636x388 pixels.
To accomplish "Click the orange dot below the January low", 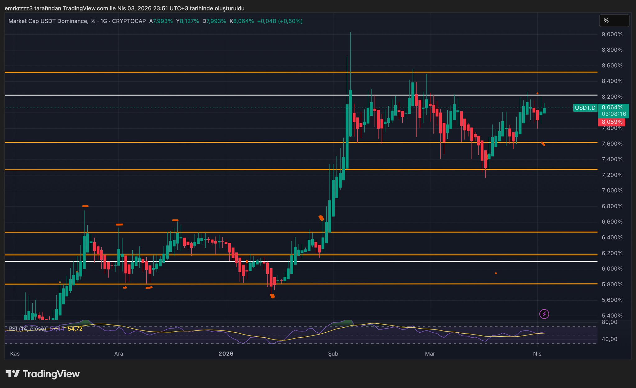I will tap(272, 296).
